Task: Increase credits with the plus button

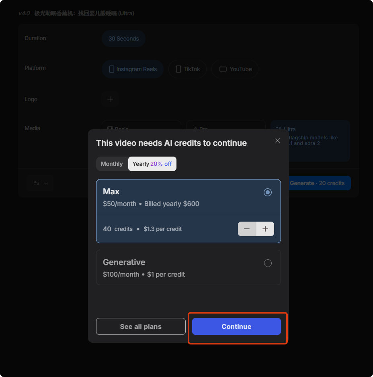Action: pyautogui.click(x=265, y=229)
